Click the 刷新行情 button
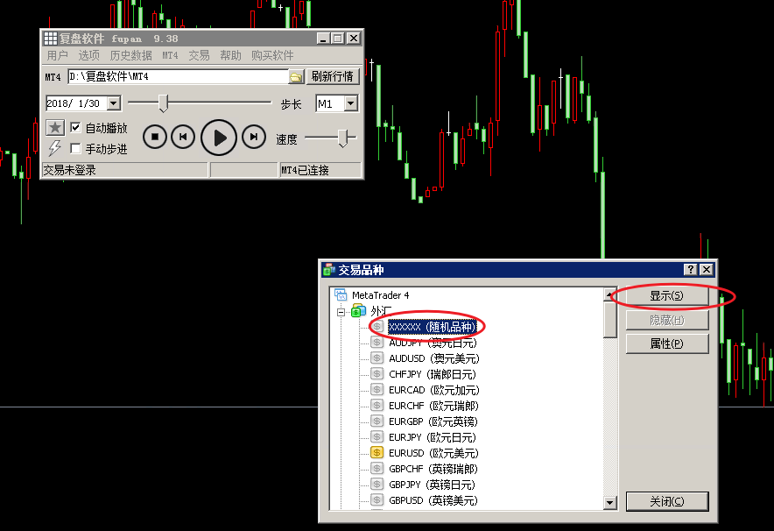The width and height of the screenshot is (774, 531). tap(332, 77)
